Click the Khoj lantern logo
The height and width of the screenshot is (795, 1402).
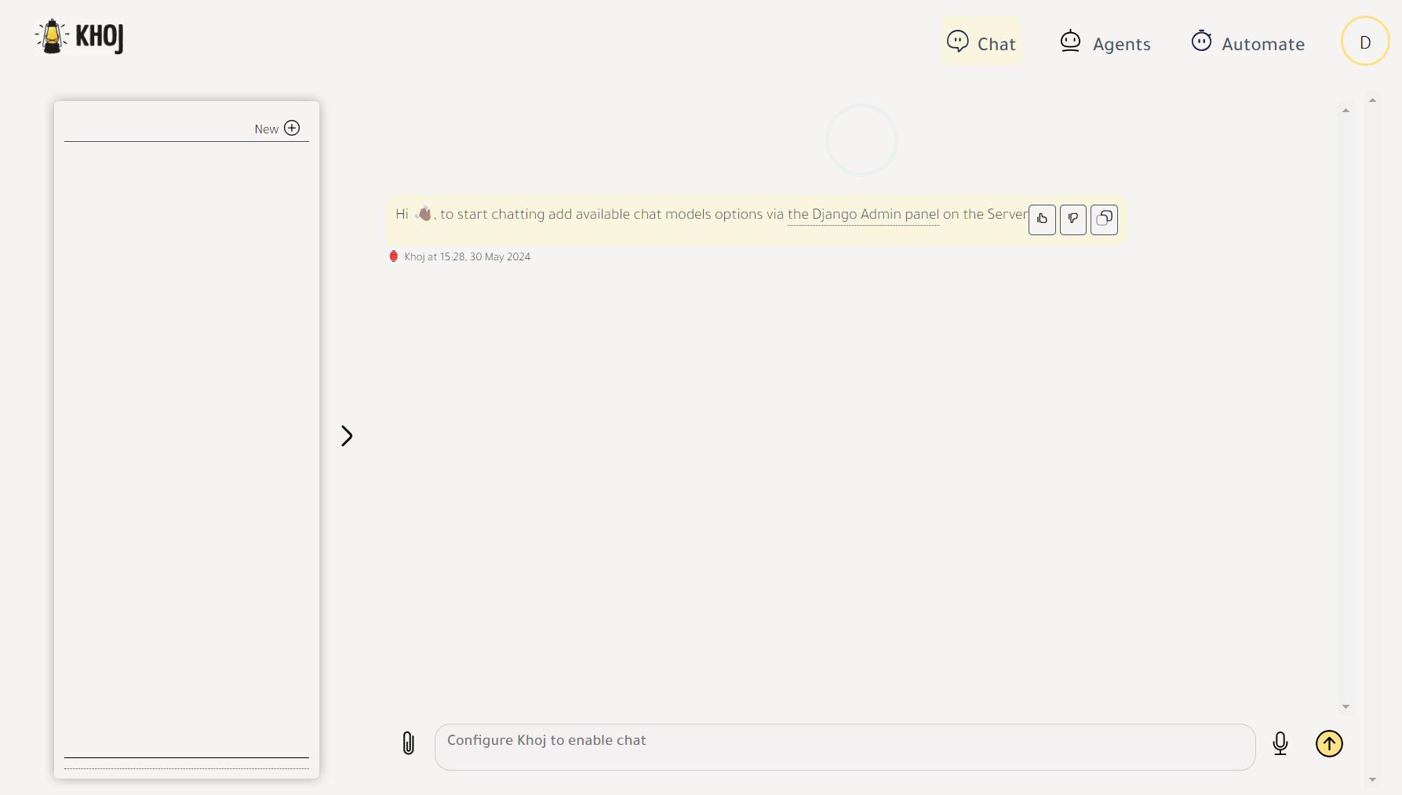79,37
